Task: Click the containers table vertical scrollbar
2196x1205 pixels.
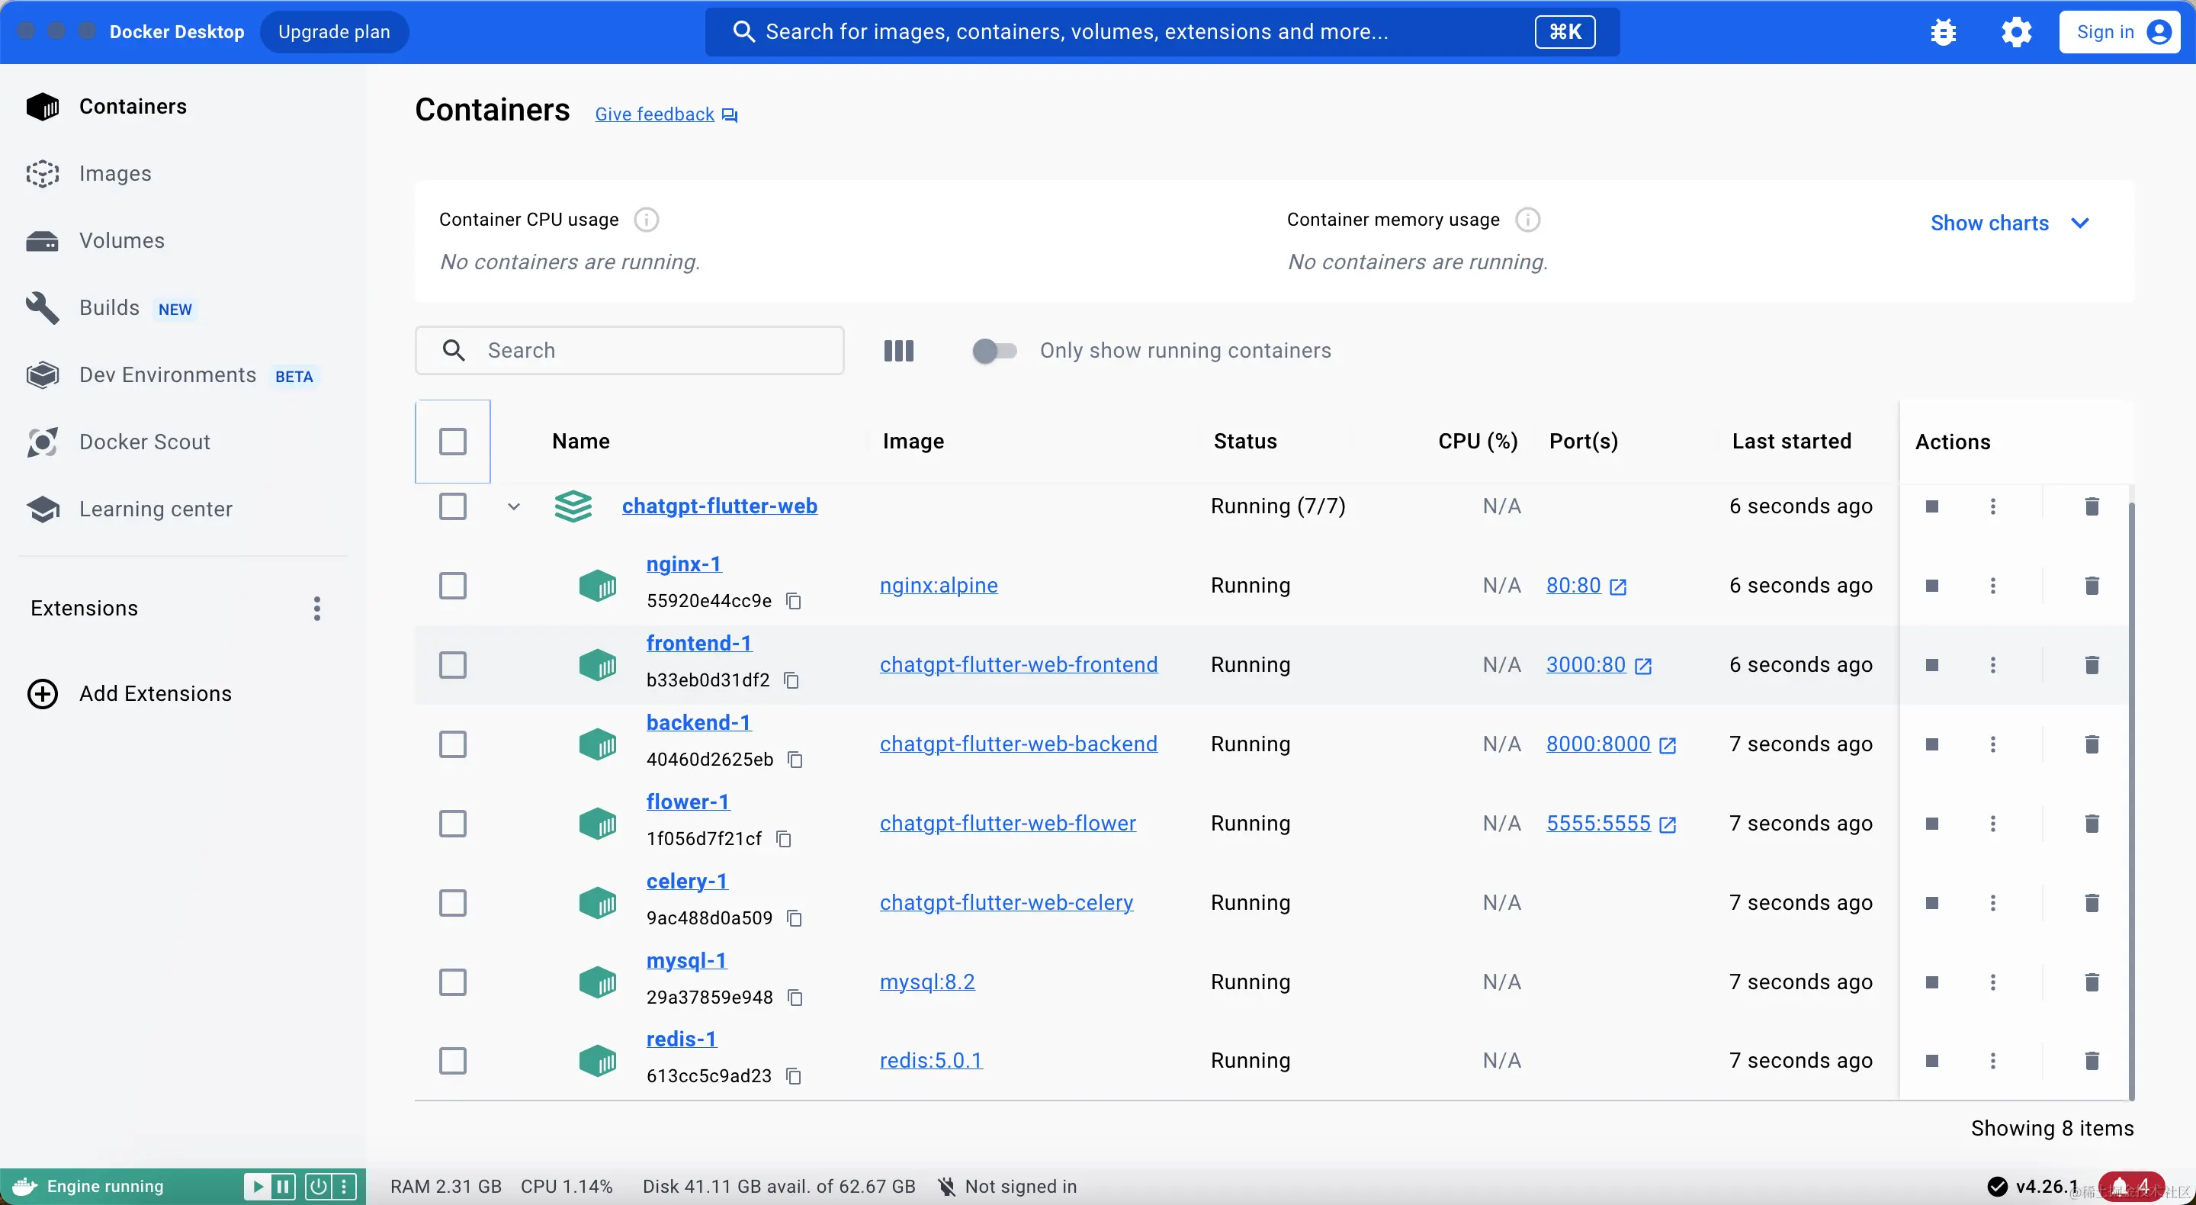Action: 2131,802
